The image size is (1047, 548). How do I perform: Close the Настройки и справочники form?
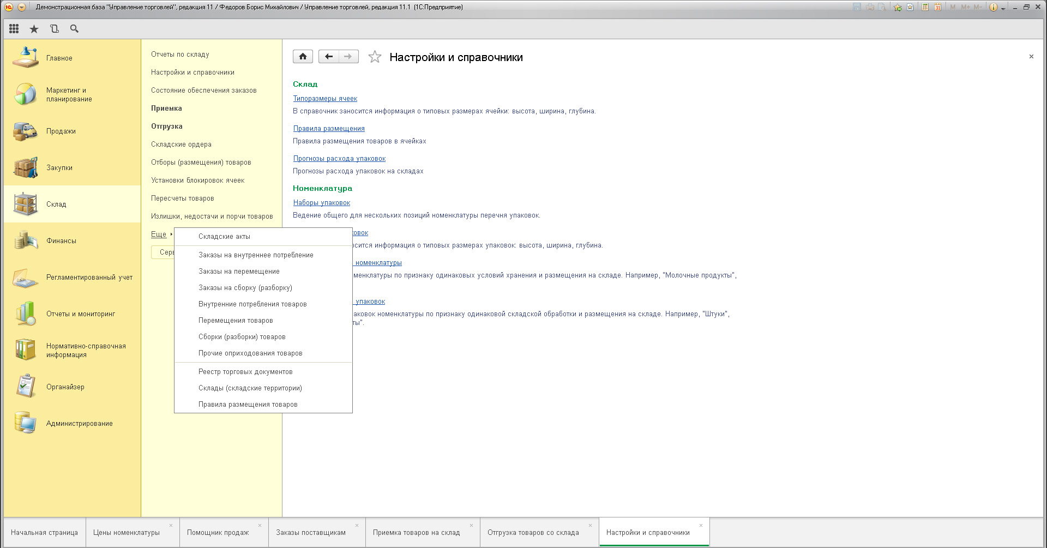[1031, 56]
